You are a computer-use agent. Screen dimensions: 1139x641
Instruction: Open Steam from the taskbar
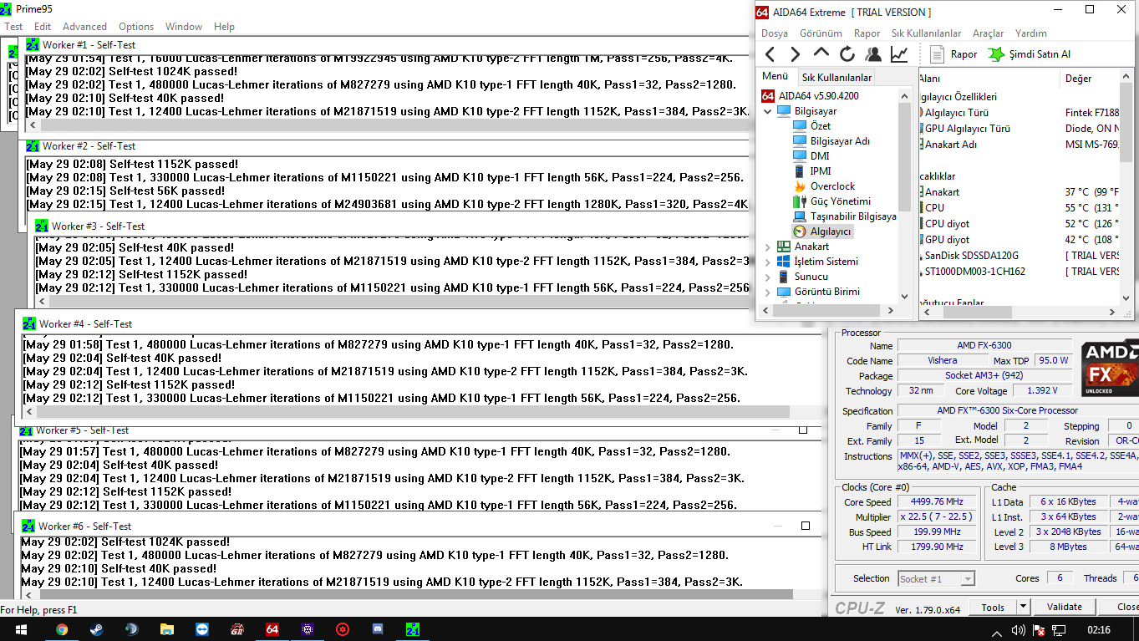coord(97,629)
